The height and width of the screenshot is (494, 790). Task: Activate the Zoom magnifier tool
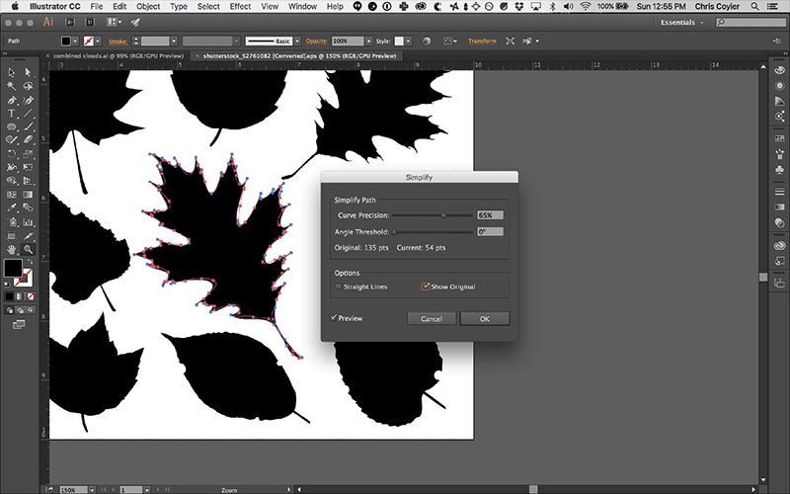pyautogui.click(x=28, y=250)
